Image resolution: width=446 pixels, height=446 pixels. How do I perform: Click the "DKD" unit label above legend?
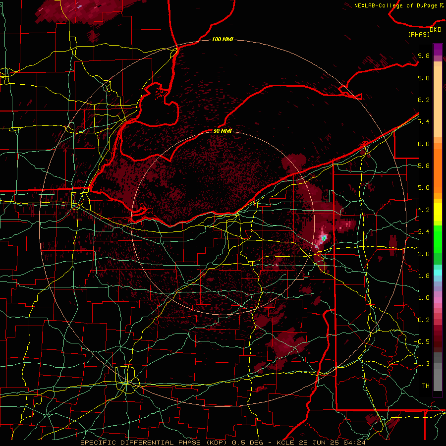coord(435,29)
